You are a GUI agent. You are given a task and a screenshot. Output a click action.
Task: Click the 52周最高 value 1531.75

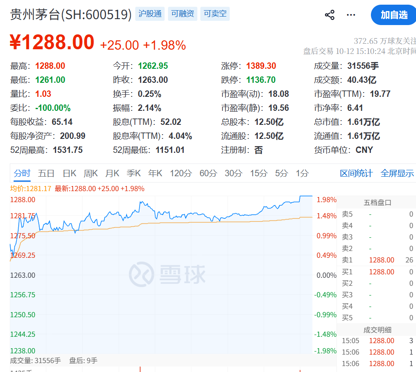coord(68,150)
